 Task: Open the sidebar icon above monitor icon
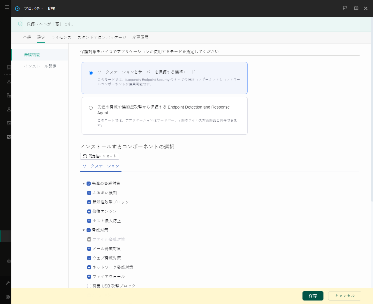[9, 123]
